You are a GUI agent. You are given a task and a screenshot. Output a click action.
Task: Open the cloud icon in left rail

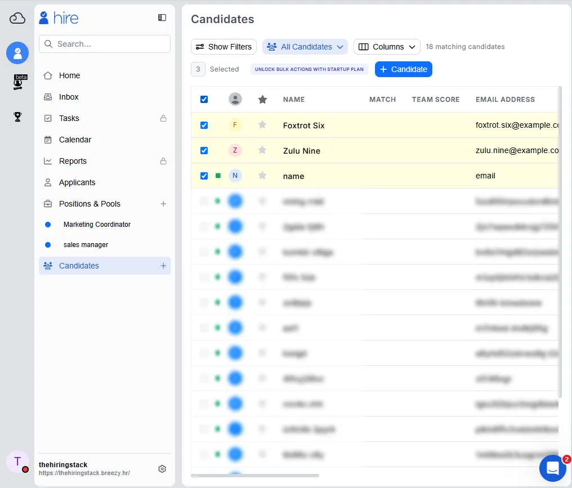(x=17, y=18)
